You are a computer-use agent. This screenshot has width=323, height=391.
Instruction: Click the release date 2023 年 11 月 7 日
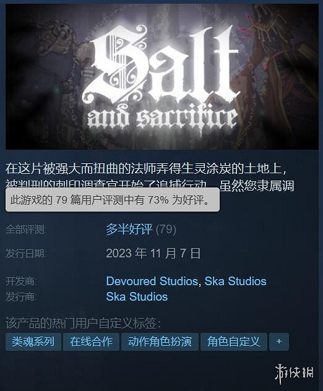point(153,254)
